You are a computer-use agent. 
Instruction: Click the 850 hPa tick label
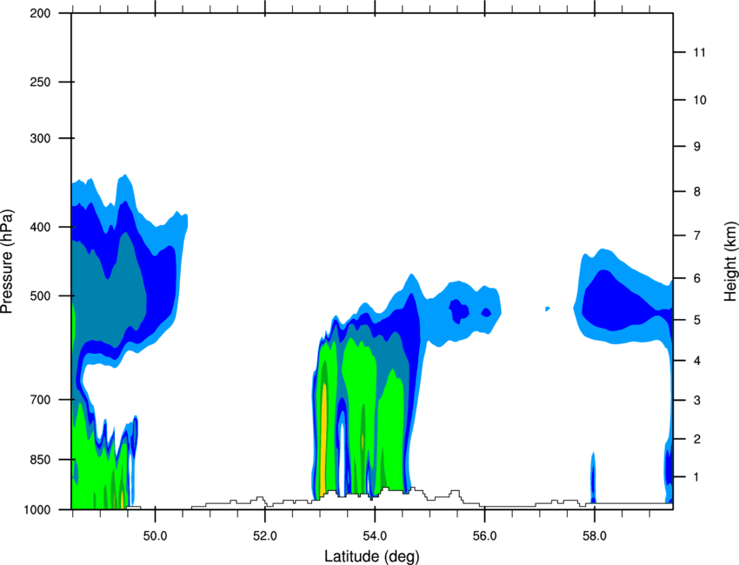click(x=40, y=460)
